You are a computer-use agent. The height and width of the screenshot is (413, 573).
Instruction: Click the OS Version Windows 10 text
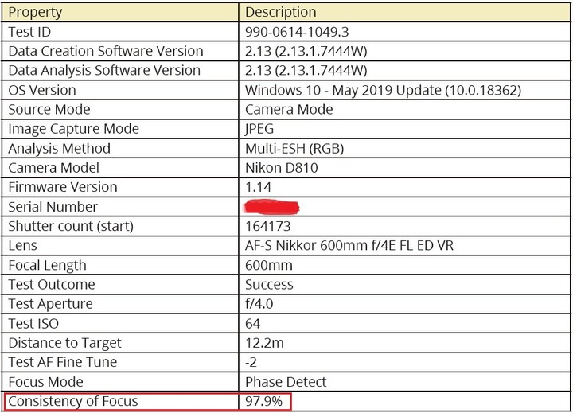point(383,90)
